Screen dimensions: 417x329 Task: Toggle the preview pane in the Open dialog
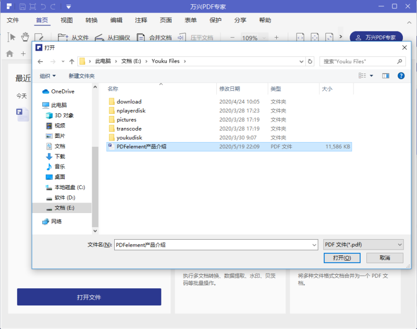tap(385, 76)
